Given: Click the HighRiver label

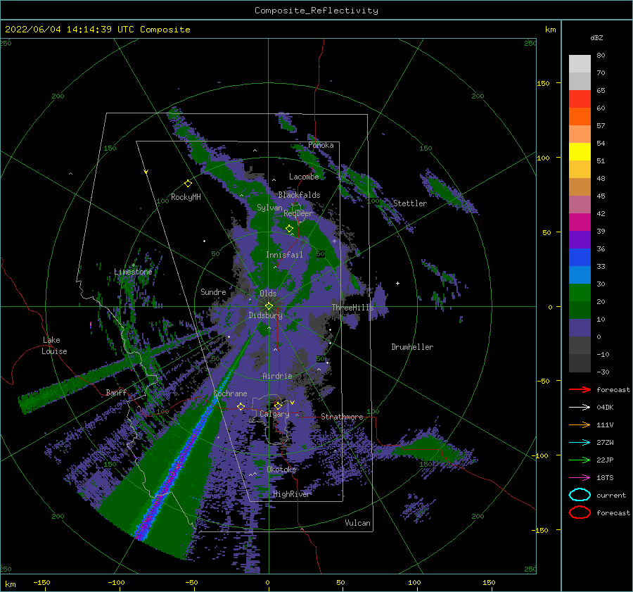Looking at the screenshot, I should [291, 494].
